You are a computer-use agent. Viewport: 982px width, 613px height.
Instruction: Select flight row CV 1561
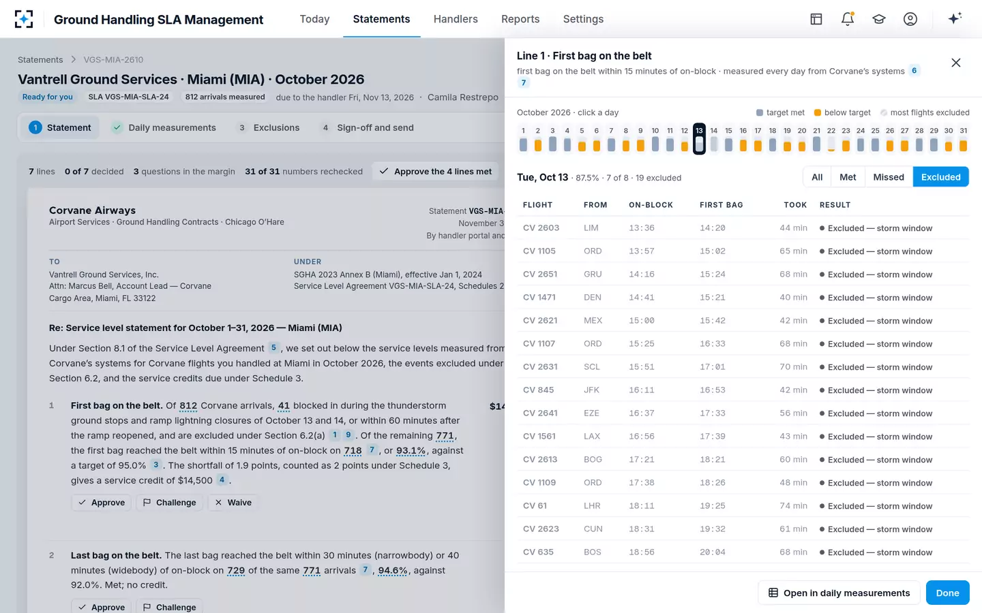tap(743, 437)
